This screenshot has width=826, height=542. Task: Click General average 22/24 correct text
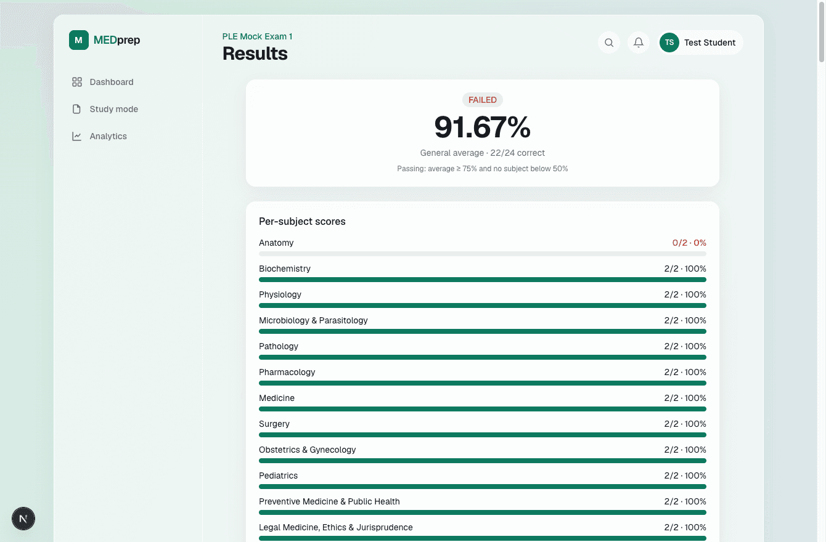(483, 153)
